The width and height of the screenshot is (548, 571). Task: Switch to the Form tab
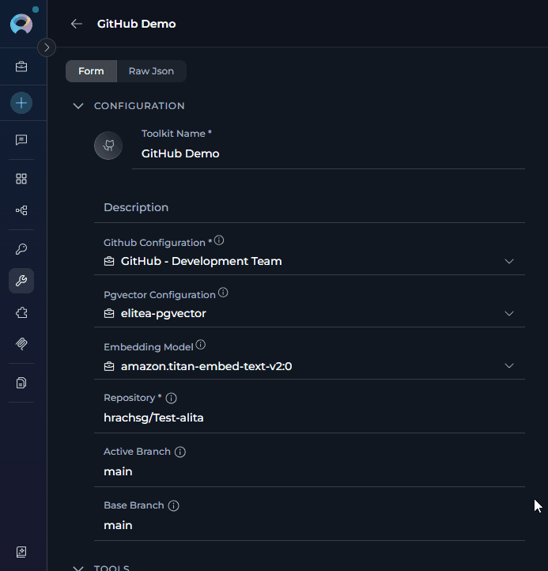click(91, 71)
